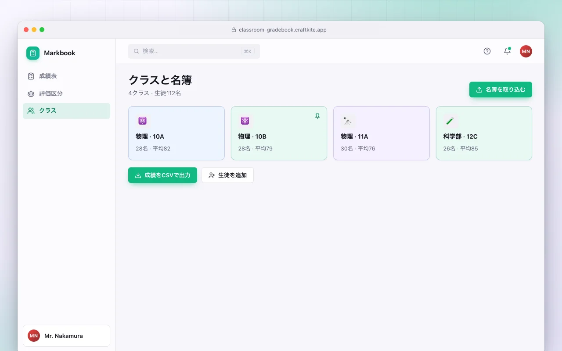The image size is (562, 351).
Task: Select クラス in the sidebar
Action: [x=66, y=111]
